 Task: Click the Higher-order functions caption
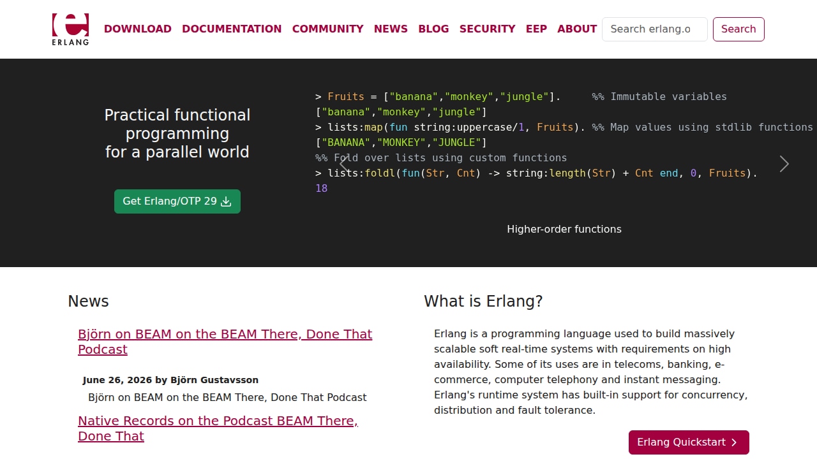pos(564,229)
